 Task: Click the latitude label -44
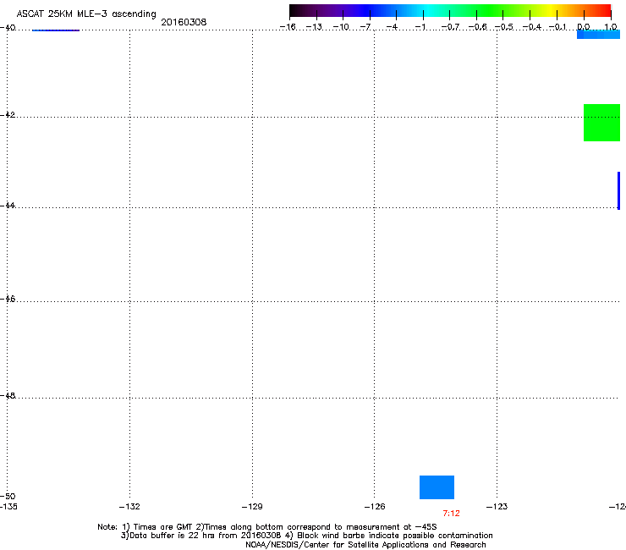[8, 206]
